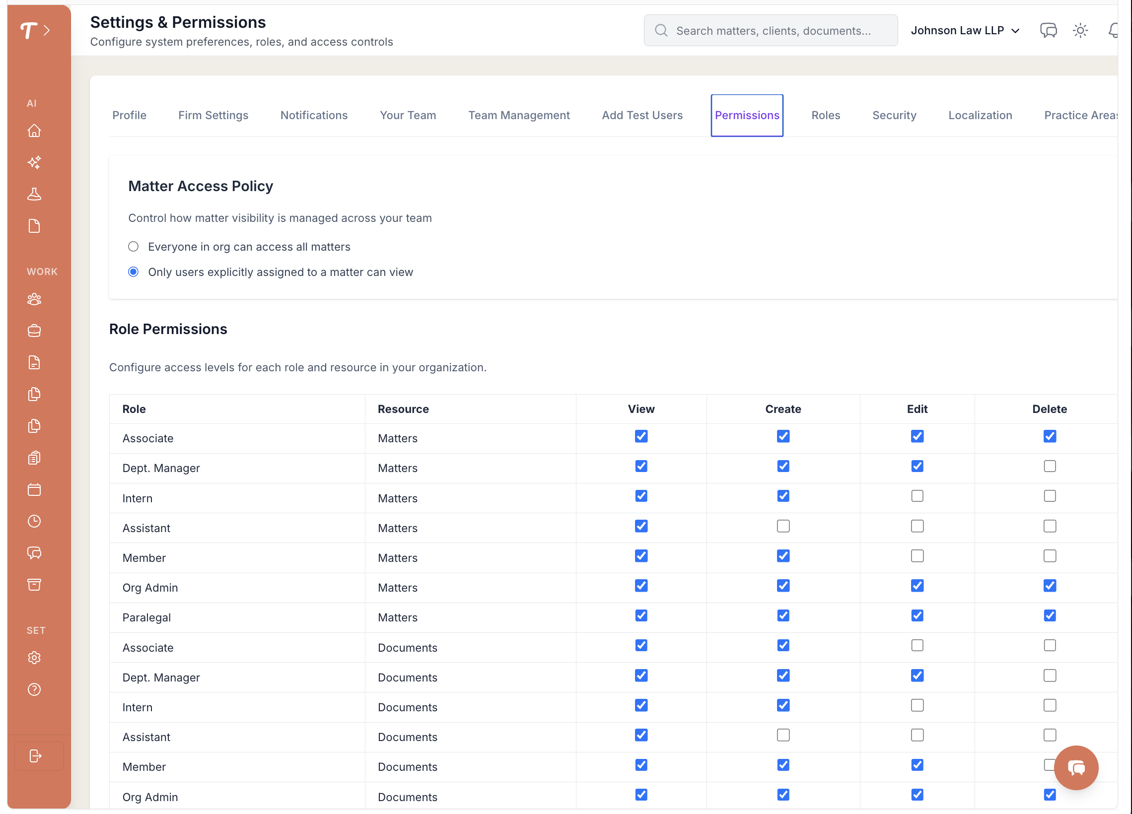1132x814 pixels.
Task: Open the briefcase matters icon in sidebar
Action: coord(34,331)
